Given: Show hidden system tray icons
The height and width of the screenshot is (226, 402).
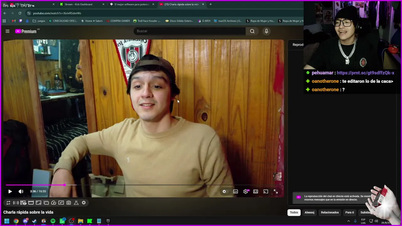Looking at the screenshot, I should 348,221.
